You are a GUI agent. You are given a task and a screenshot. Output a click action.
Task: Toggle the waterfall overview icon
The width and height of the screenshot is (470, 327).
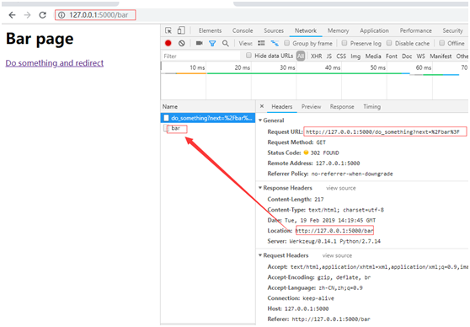(275, 43)
